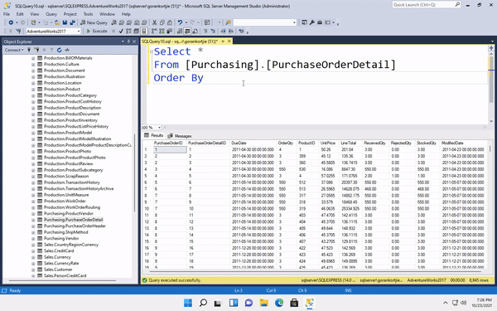Open the File menu
Viewport: 497px width, 311px height.
point(7,14)
